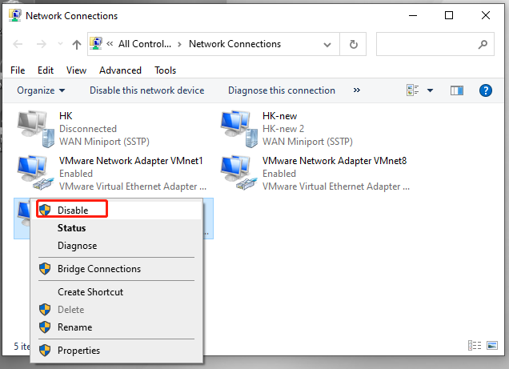Select VMware Network Adapter VMnet1 icon
The width and height of the screenshot is (509, 369).
point(34,173)
